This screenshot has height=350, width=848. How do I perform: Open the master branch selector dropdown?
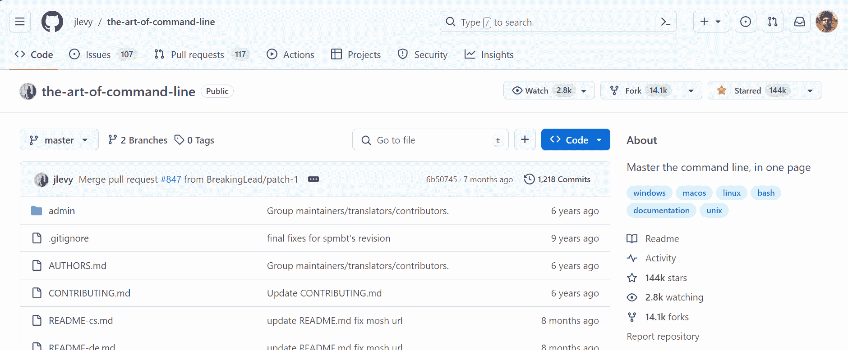(59, 140)
